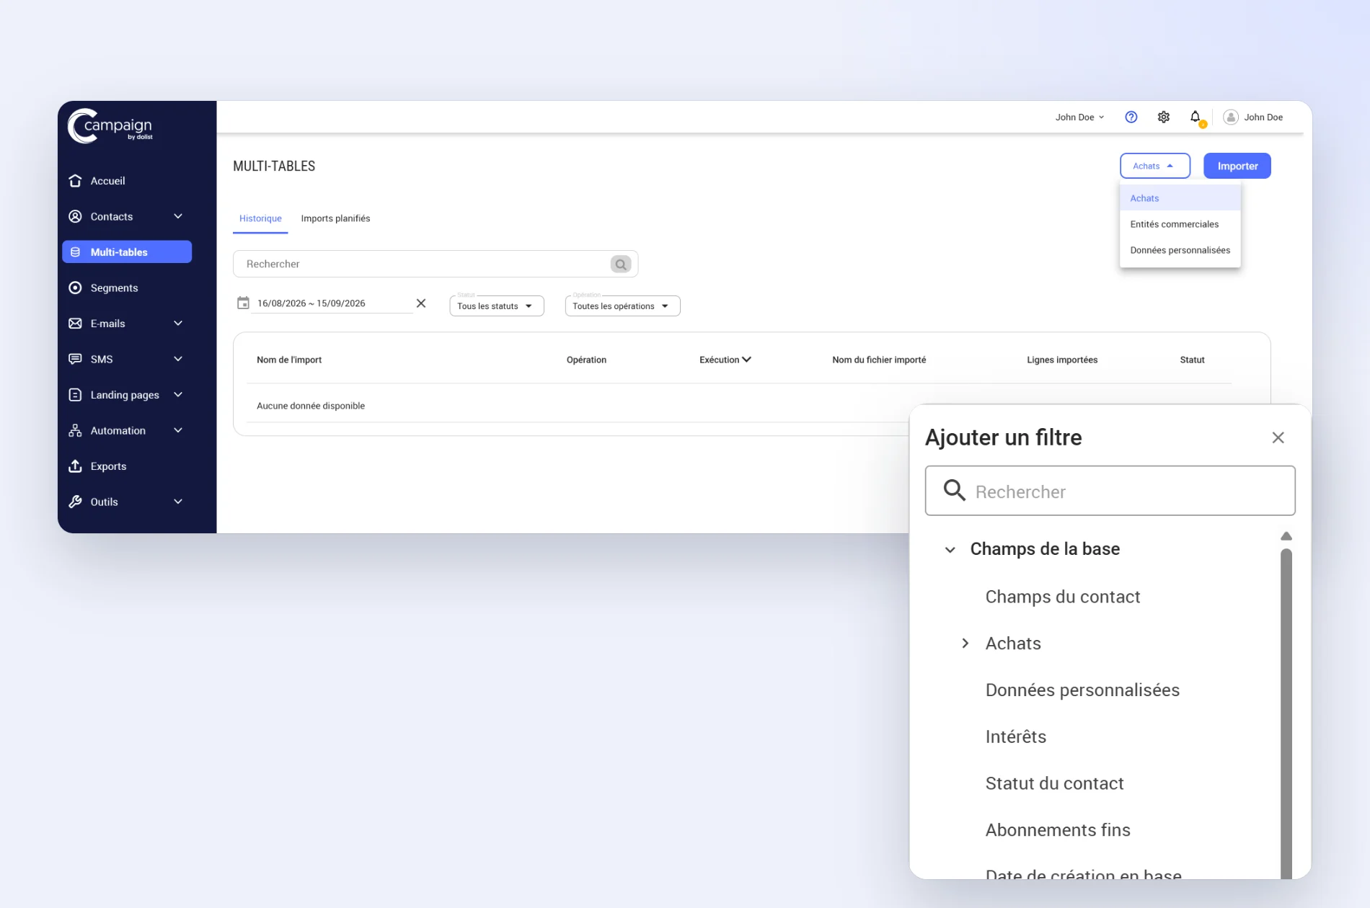Switch to the Imports planifiés tab
1370x908 pixels.
pos(335,218)
